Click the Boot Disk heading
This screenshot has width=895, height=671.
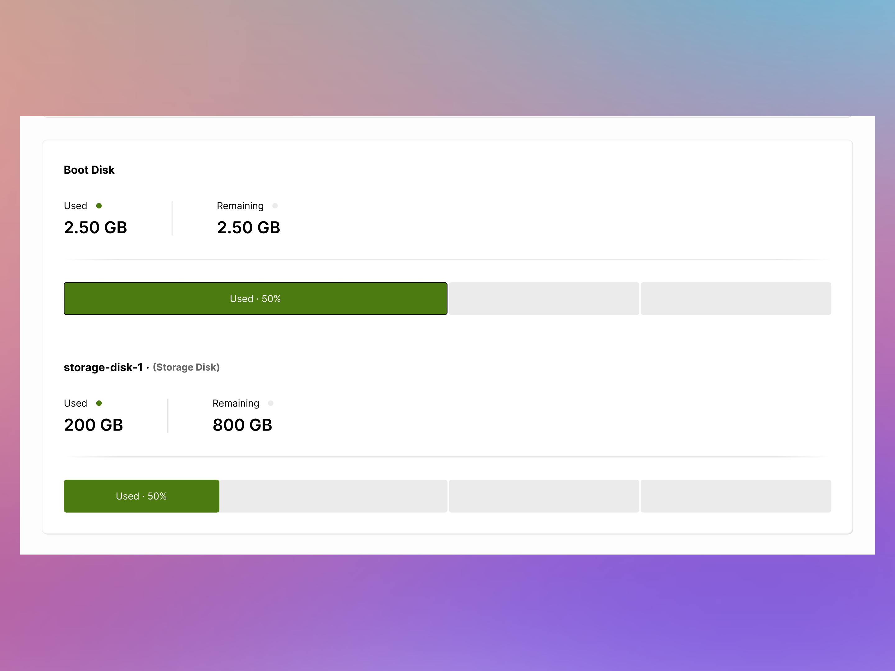tap(89, 170)
